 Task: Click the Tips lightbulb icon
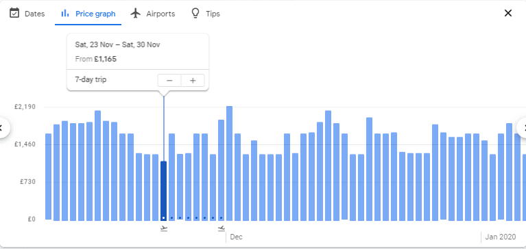click(x=195, y=14)
